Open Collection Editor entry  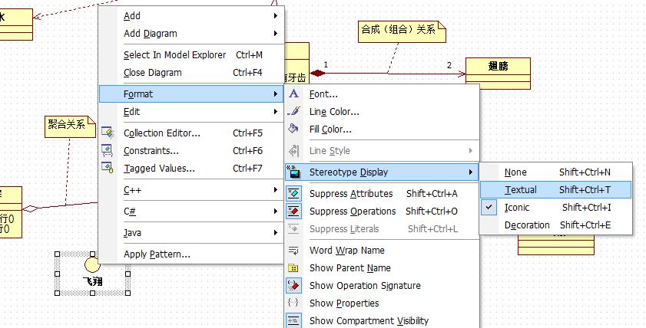pyautogui.click(x=191, y=133)
